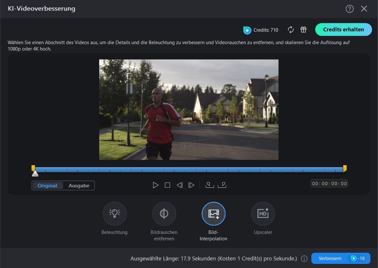The width and height of the screenshot is (378, 268).
Task: Open the help question mark icon
Action: point(350,9)
